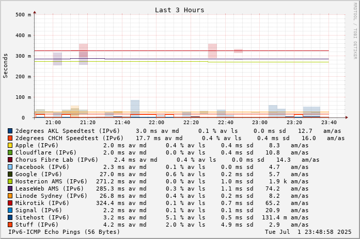Click the "23:00" time axis label
The height and width of the screenshot is (239, 360).
260,123
